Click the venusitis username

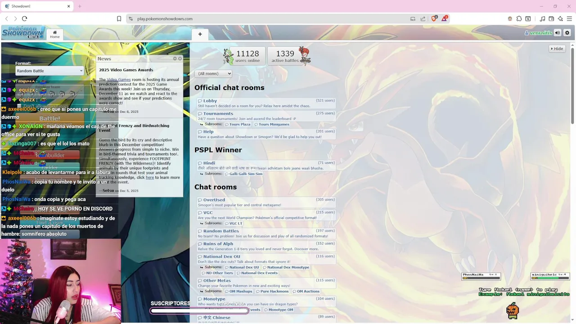(538, 33)
